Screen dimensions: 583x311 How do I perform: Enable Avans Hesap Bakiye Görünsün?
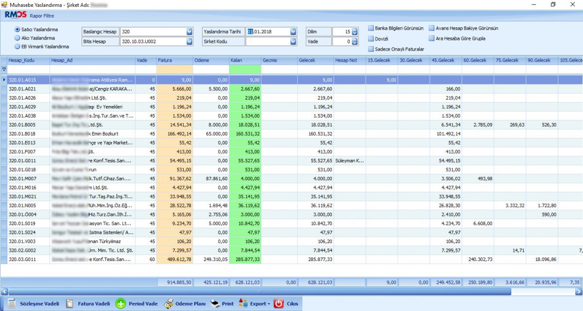[x=463, y=28]
